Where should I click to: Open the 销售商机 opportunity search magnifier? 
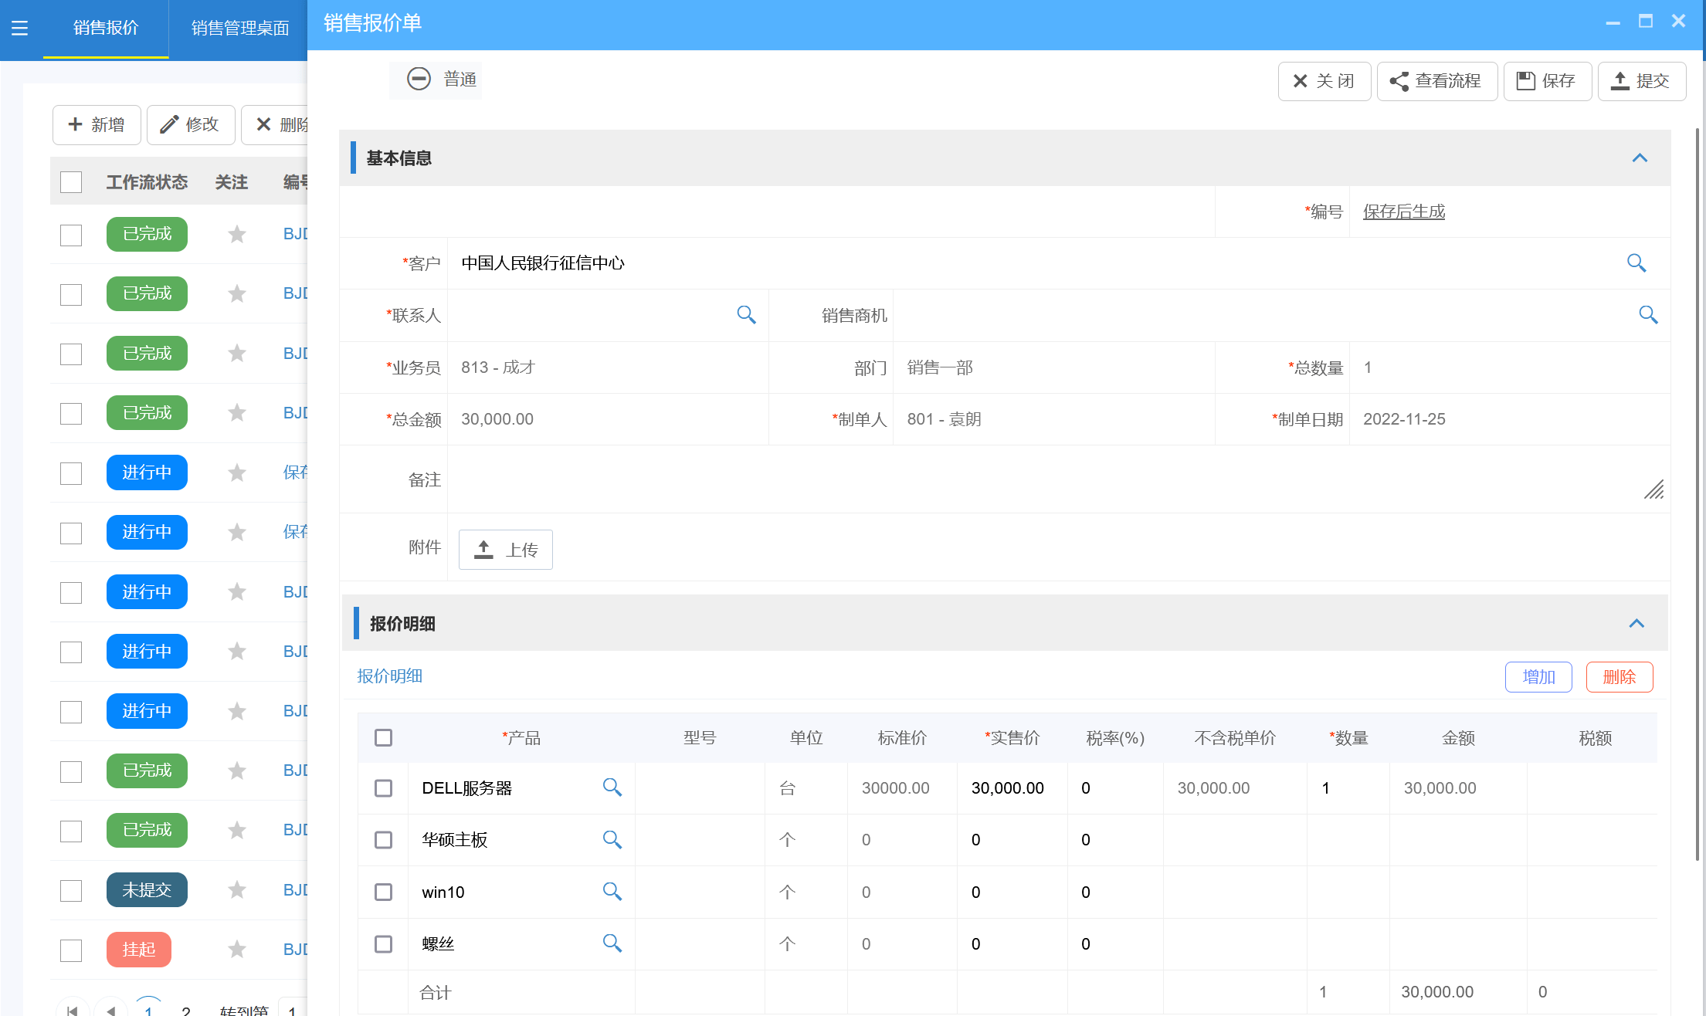tap(1649, 315)
